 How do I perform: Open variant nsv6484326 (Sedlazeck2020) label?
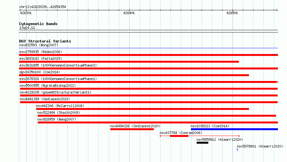click(135, 126)
